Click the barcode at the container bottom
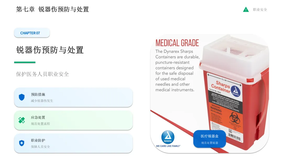This screenshot has height=159, width=283. pyautogui.click(x=234, y=137)
